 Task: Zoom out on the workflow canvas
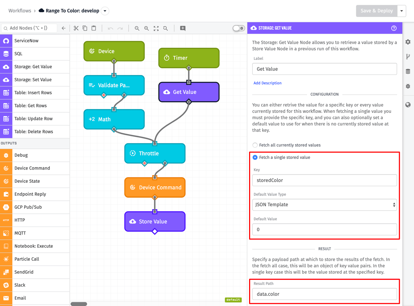pos(137,28)
